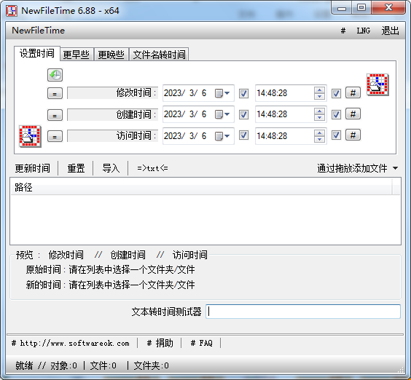The height and width of the screenshot is (380, 411).
Task: Click the '=' button beside 修改时间
Action: click(x=55, y=93)
